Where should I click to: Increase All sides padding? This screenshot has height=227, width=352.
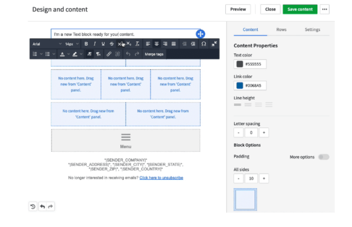(x=264, y=178)
